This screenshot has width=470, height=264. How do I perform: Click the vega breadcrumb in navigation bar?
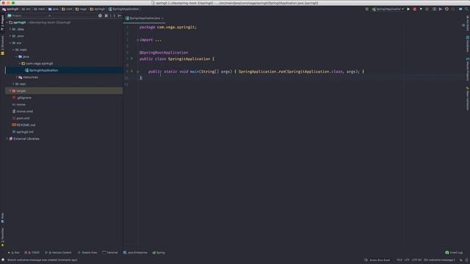tap(81, 9)
